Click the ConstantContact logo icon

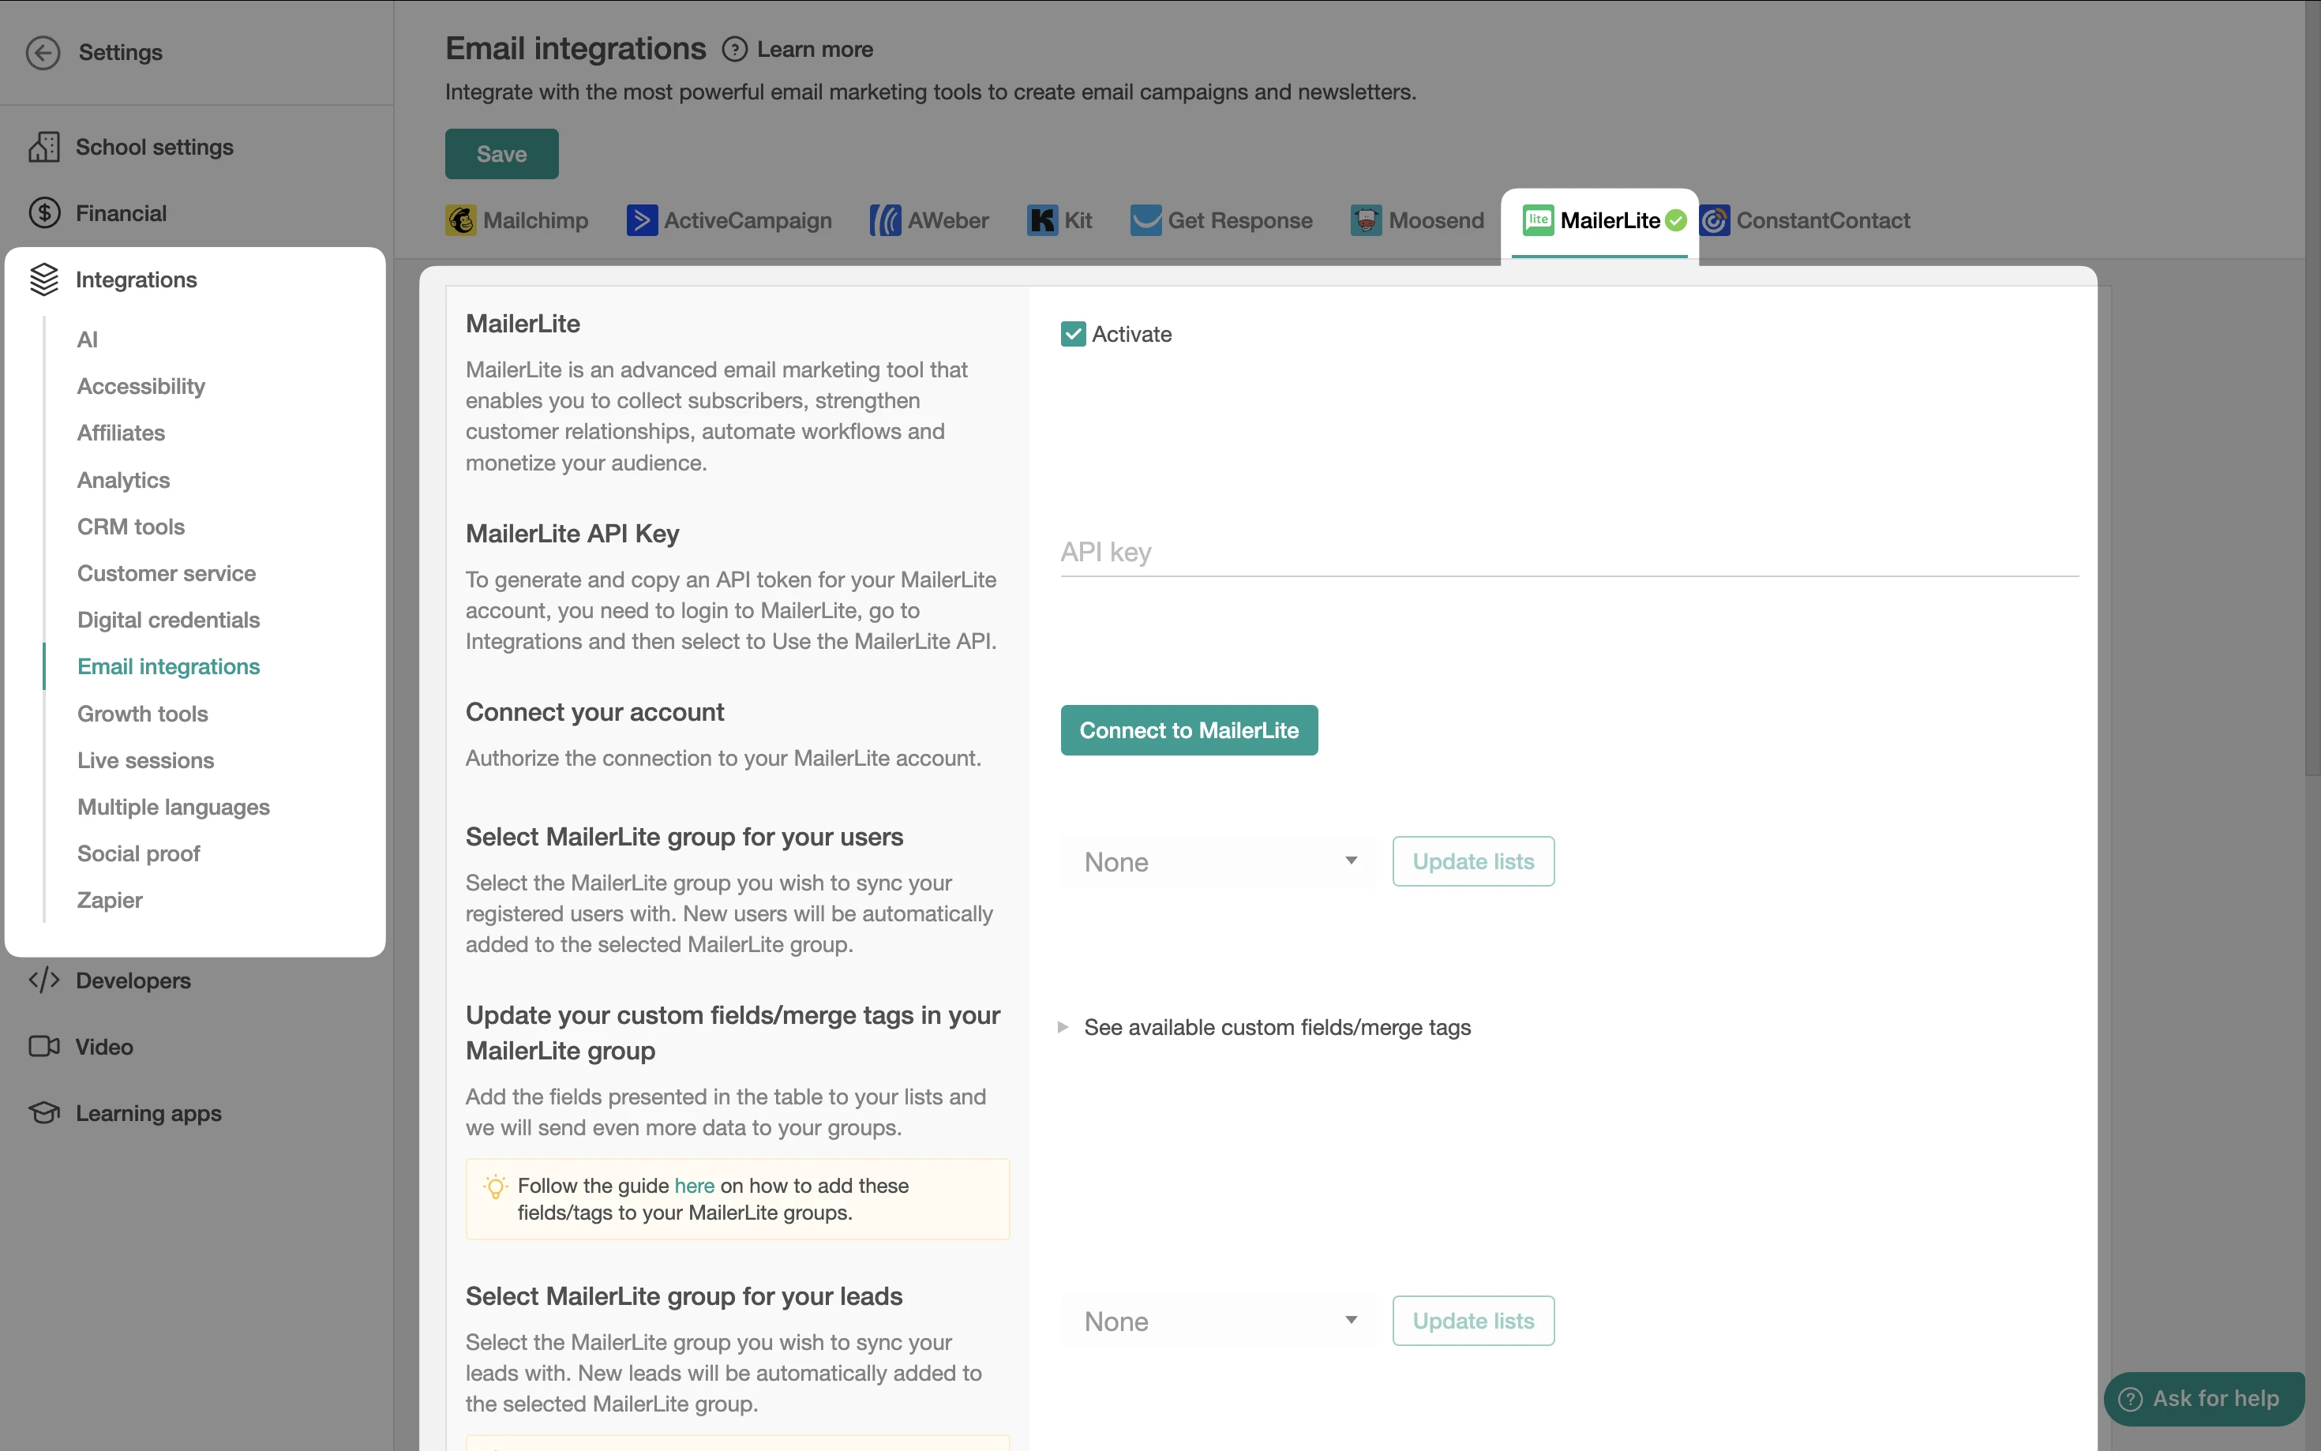point(1715,219)
